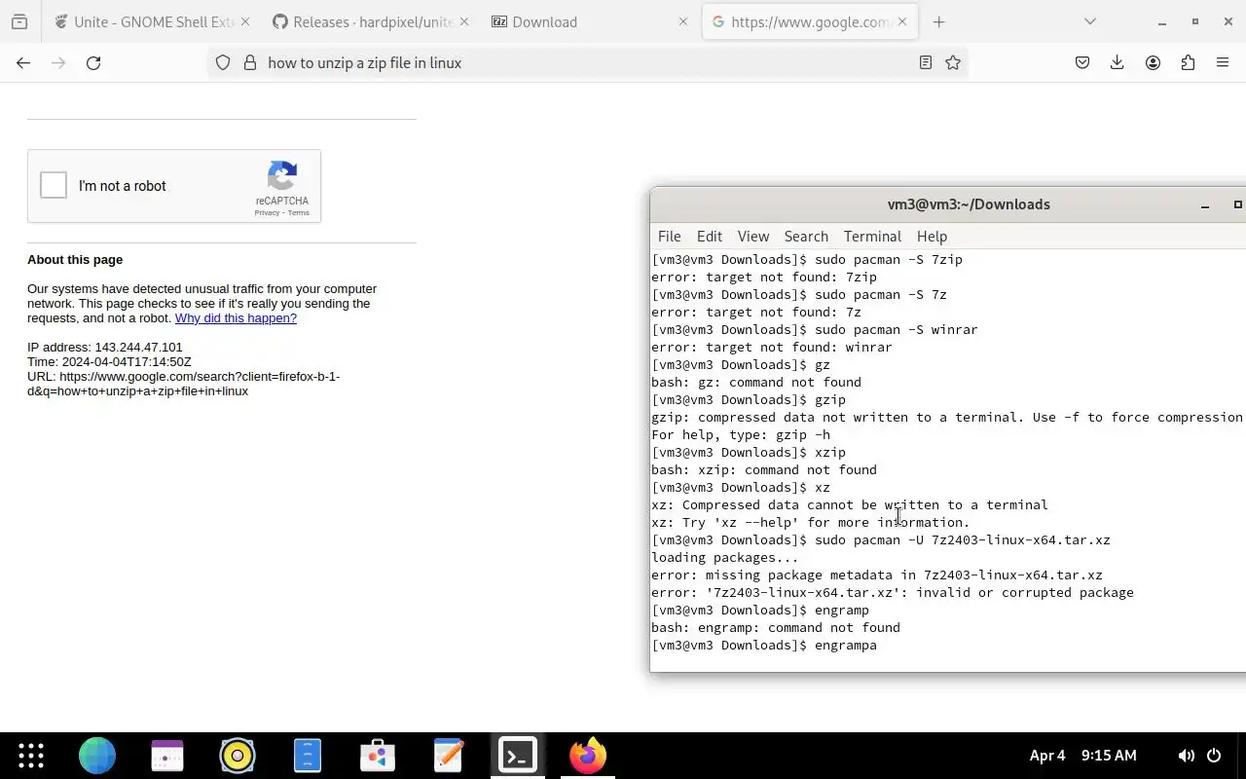The image size is (1246, 779).
Task: Expand the list all tabs dropdown
Action: tap(1090, 21)
